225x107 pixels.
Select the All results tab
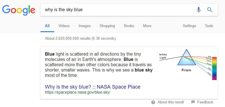point(47,26)
